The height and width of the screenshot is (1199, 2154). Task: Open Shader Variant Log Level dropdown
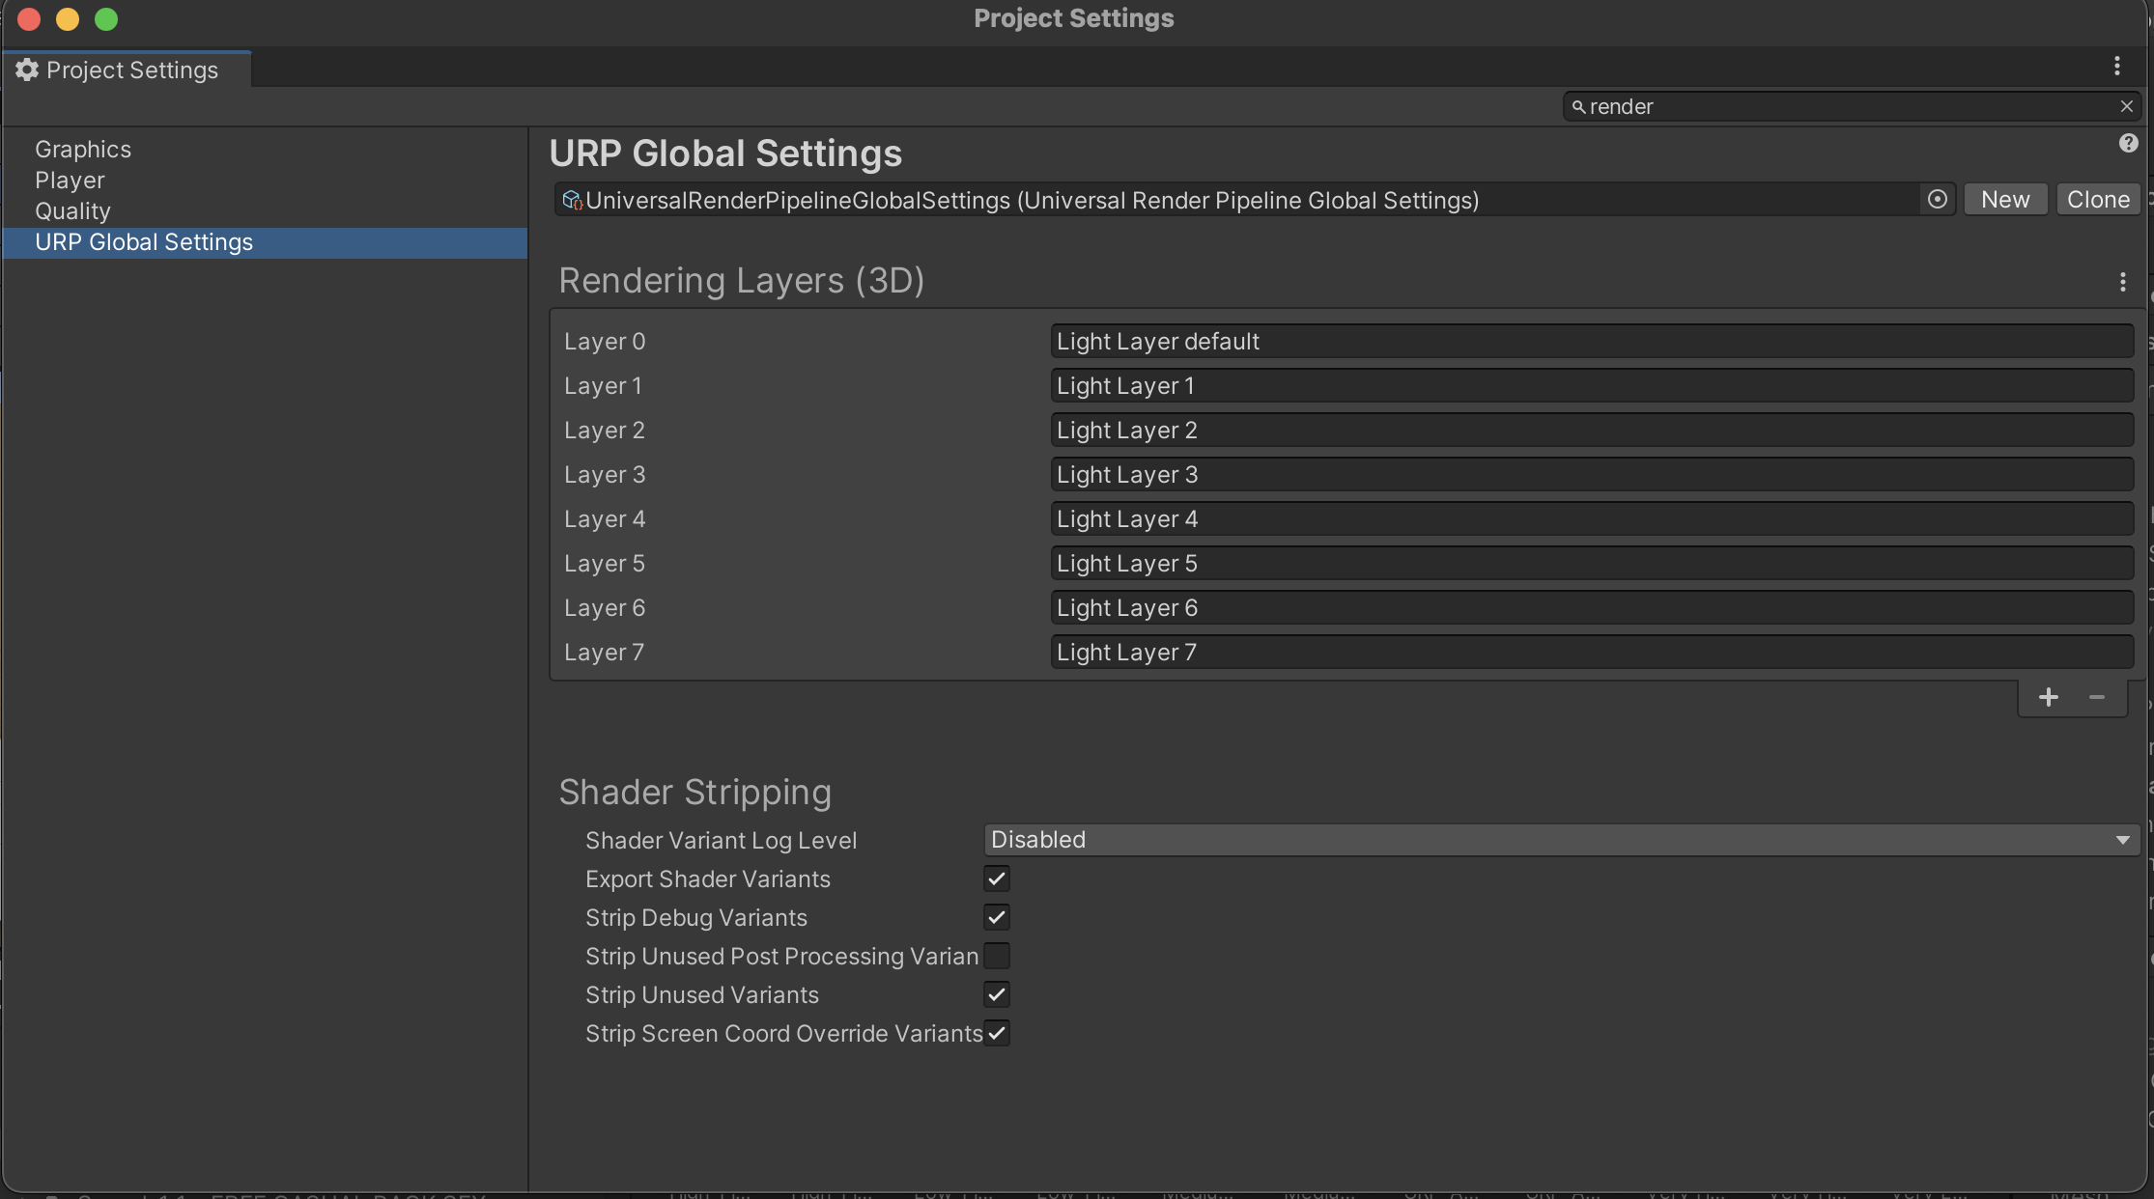[1561, 840]
